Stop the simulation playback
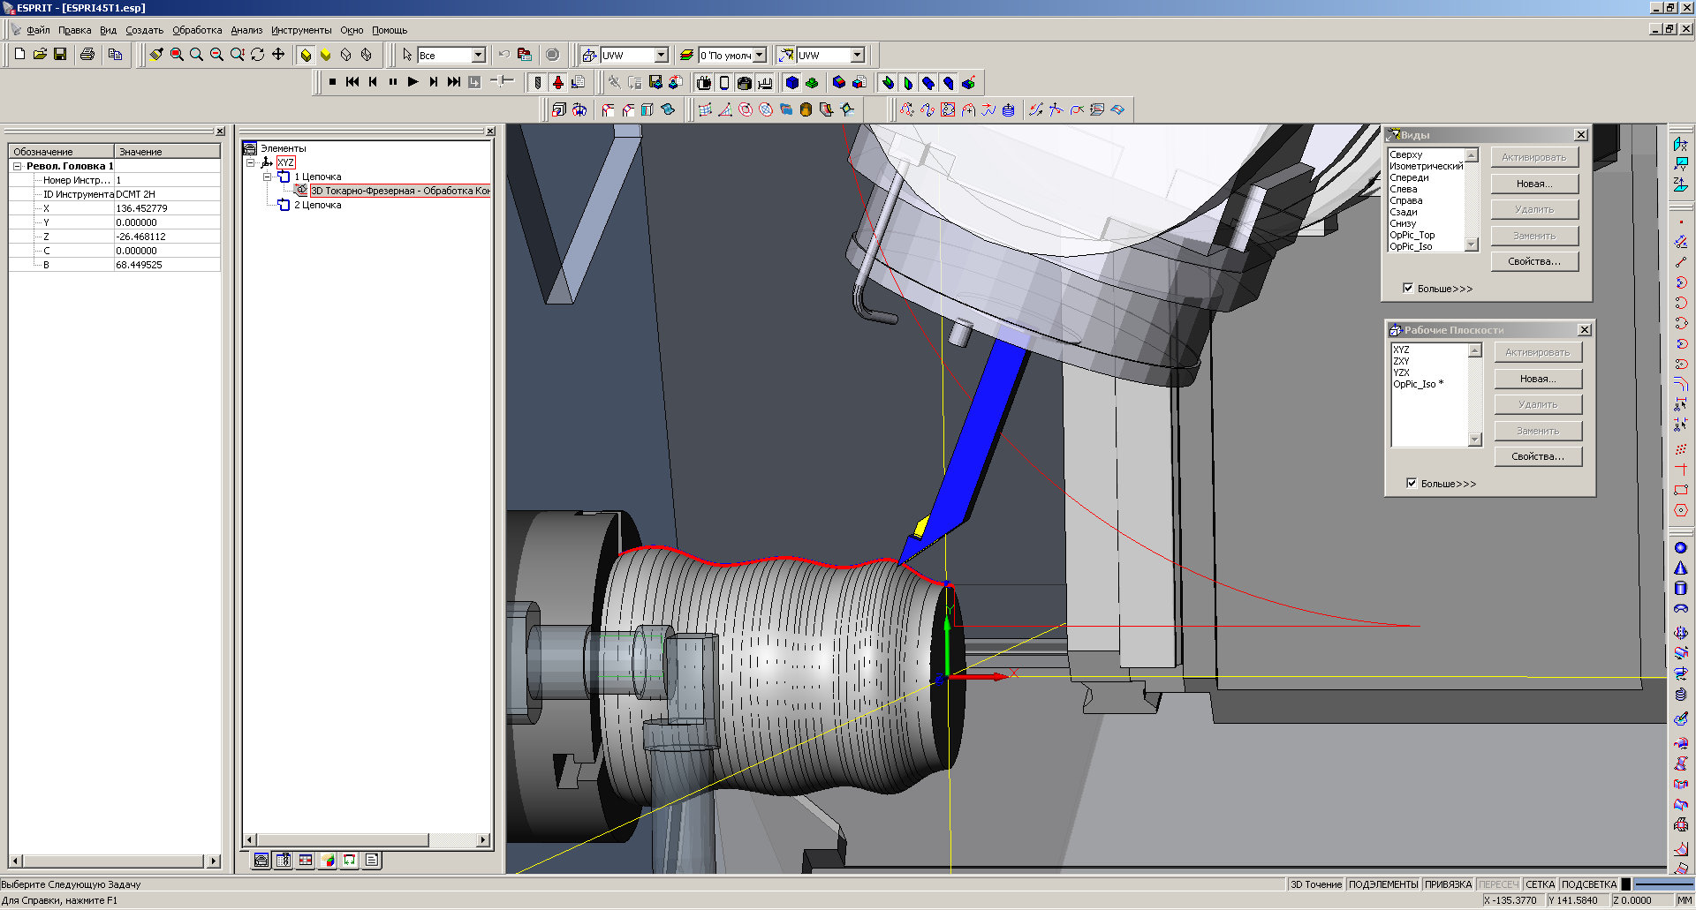This screenshot has width=1696, height=910. tap(332, 82)
